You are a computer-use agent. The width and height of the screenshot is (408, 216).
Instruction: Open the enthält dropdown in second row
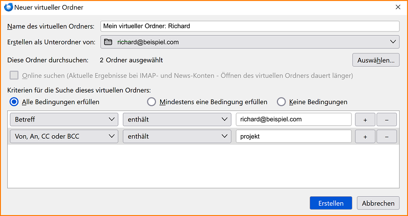(x=177, y=136)
